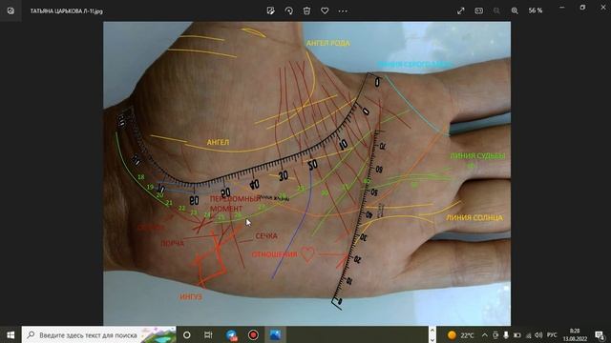Open the clock showing 13.08.2022
The width and height of the screenshot is (611, 343).
coord(575,334)
